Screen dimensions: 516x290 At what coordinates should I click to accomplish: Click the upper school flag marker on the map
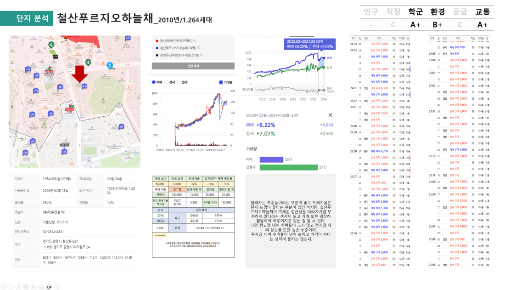coord(50,70)
